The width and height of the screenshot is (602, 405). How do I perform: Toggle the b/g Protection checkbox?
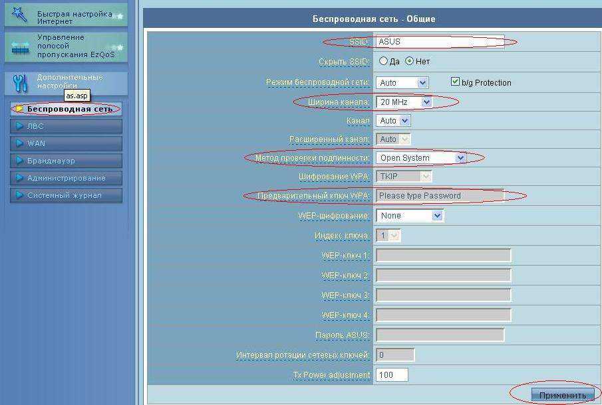(x=455, y=82)
